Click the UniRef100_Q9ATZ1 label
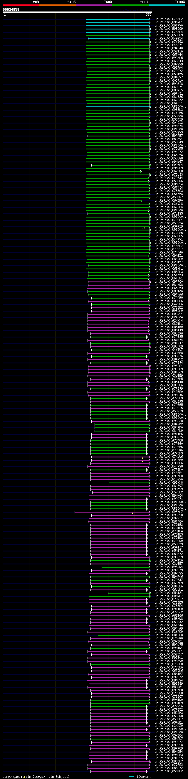This screenshot has height=779, width=188. click(x=169, y=256)
